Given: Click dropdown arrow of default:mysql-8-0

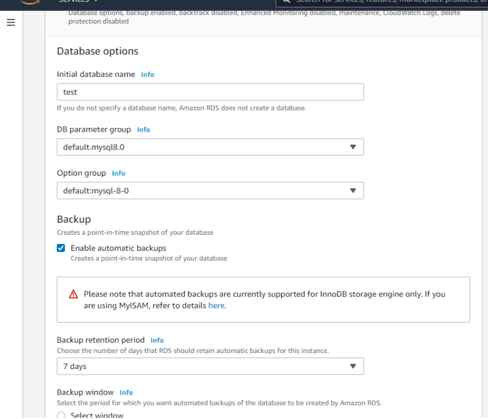Looking at the screenshot, I should tap(353, 190).
